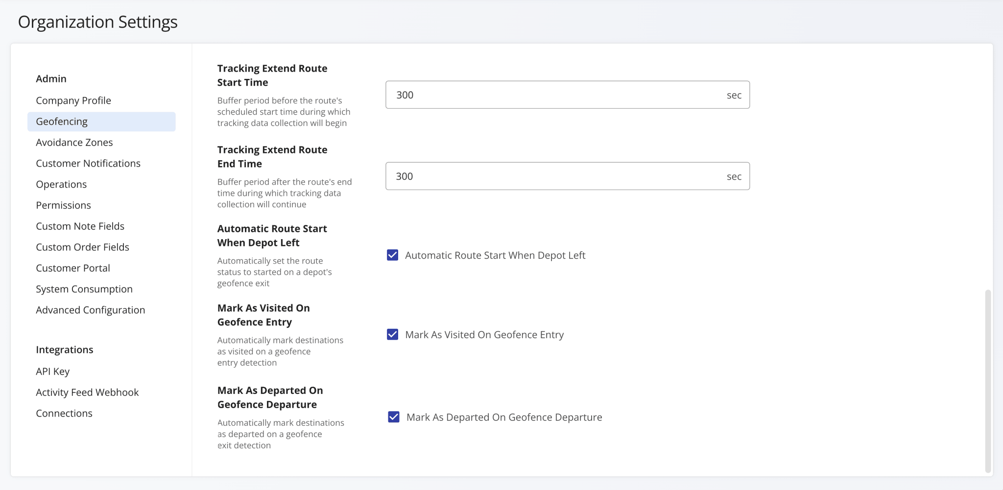Open the Activity Feed Webhook settings

tap(87, 392)
